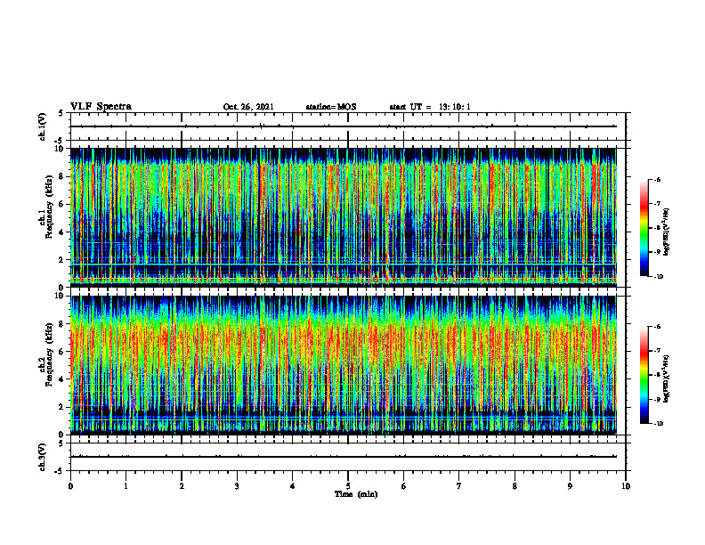Click the "-5" tick of ch.1(V) axis

tap(60, 141)
